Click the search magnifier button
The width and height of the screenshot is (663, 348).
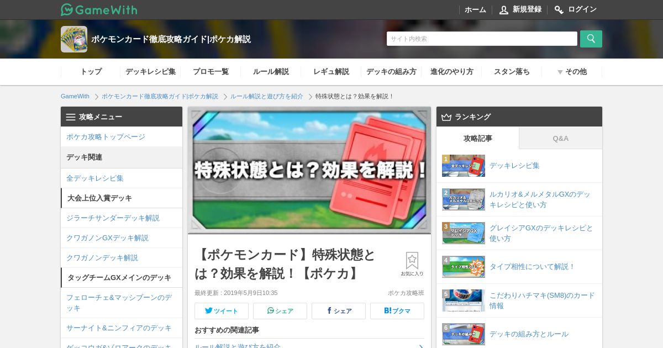click(x=591, y=39)
